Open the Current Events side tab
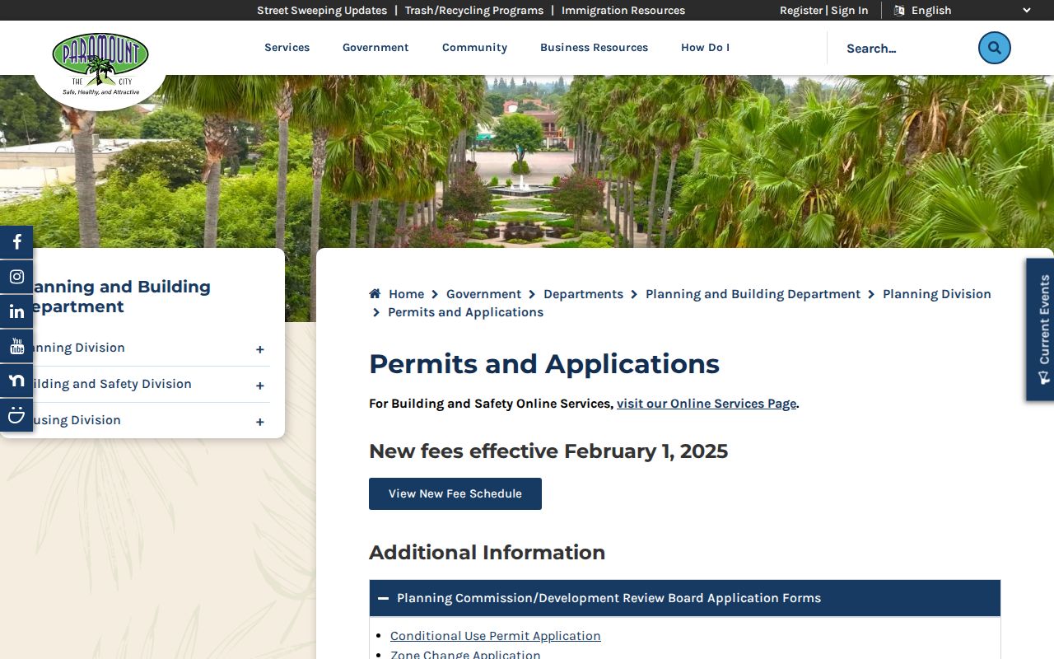 click(1040, 329)
